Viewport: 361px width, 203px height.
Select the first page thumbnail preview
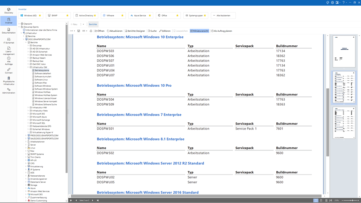click(x=344, y=51)
